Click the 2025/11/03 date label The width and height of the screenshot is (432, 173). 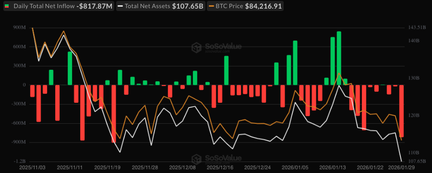point(33,167)
